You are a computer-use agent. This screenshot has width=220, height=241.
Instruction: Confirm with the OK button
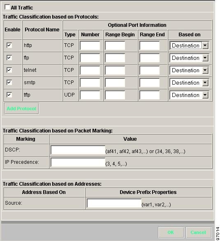pyautogui.click(x=171, y=232)
